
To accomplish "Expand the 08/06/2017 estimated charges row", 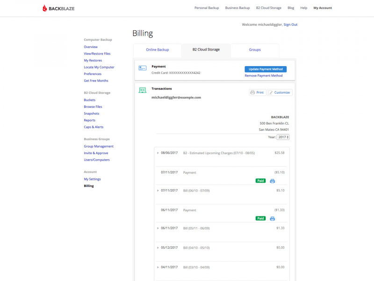I will pyautogui.click(x=158, y=153).
